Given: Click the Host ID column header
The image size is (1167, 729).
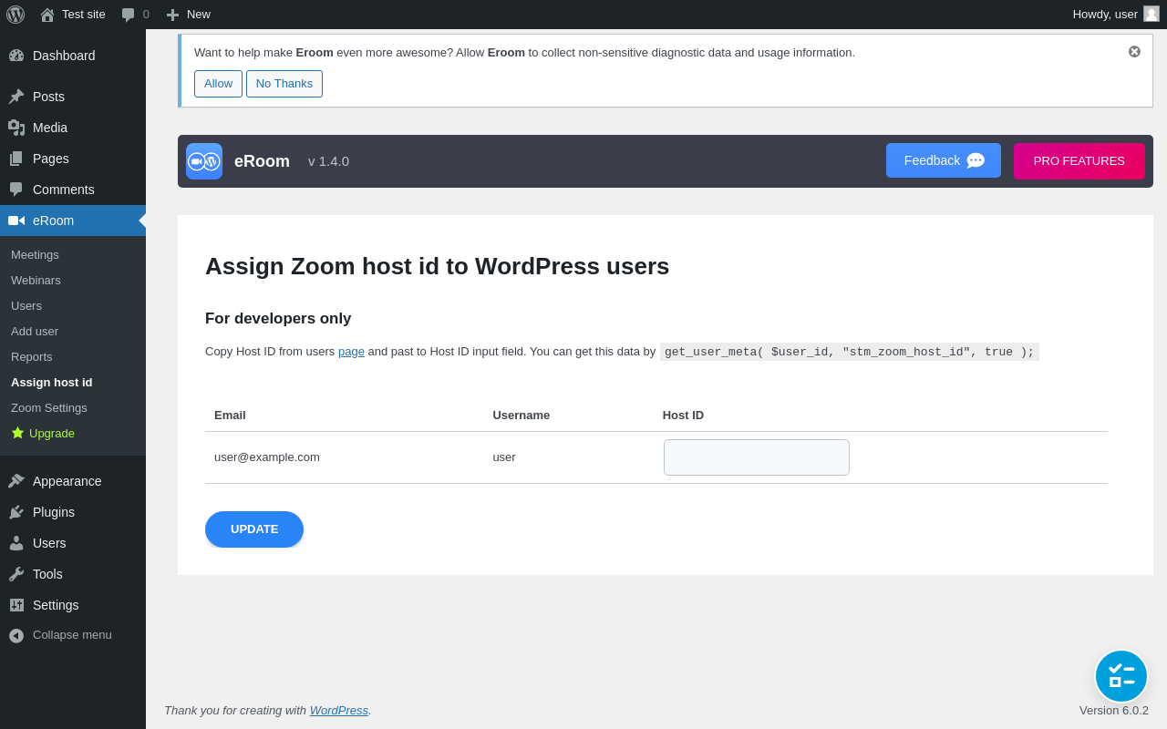Looking at the screenshot, I should [683, 416].
